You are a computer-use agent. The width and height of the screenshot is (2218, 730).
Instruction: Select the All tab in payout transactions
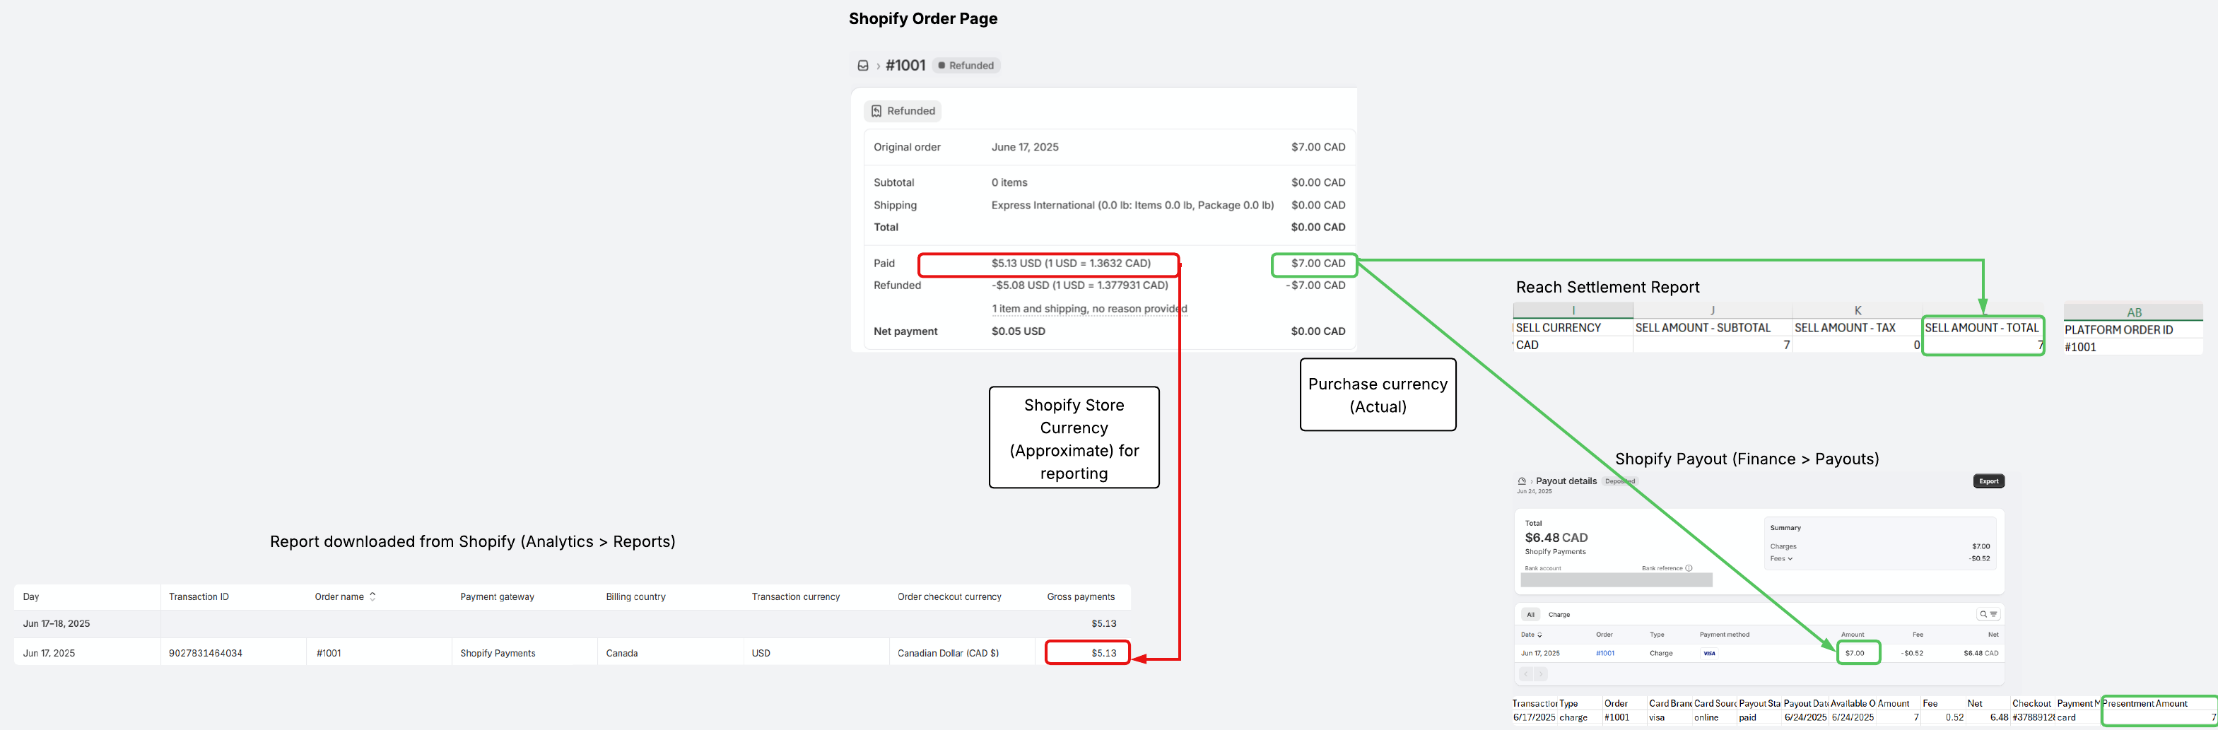coord(1530,615)
